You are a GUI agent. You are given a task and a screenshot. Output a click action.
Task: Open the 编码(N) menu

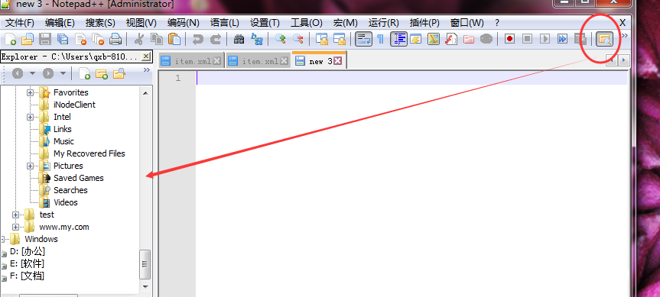pyautogui.click(x=183, y=23)
